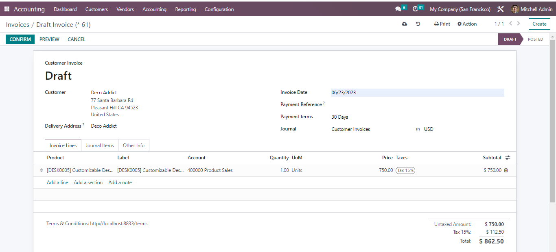
Task: Click the discard changes undo icon
Action: pos(418,24)
